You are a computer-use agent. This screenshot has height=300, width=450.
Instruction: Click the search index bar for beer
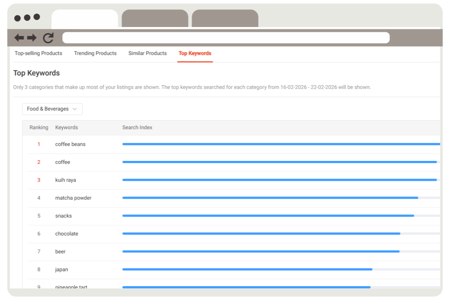pyautogui.click(x=261, y=252)
